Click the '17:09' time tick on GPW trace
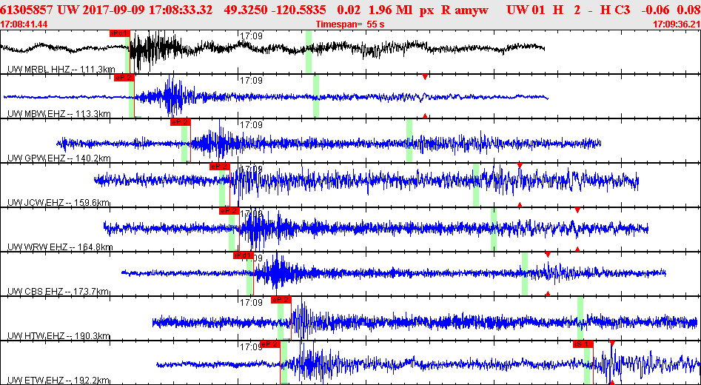 [x=251, y=125]
